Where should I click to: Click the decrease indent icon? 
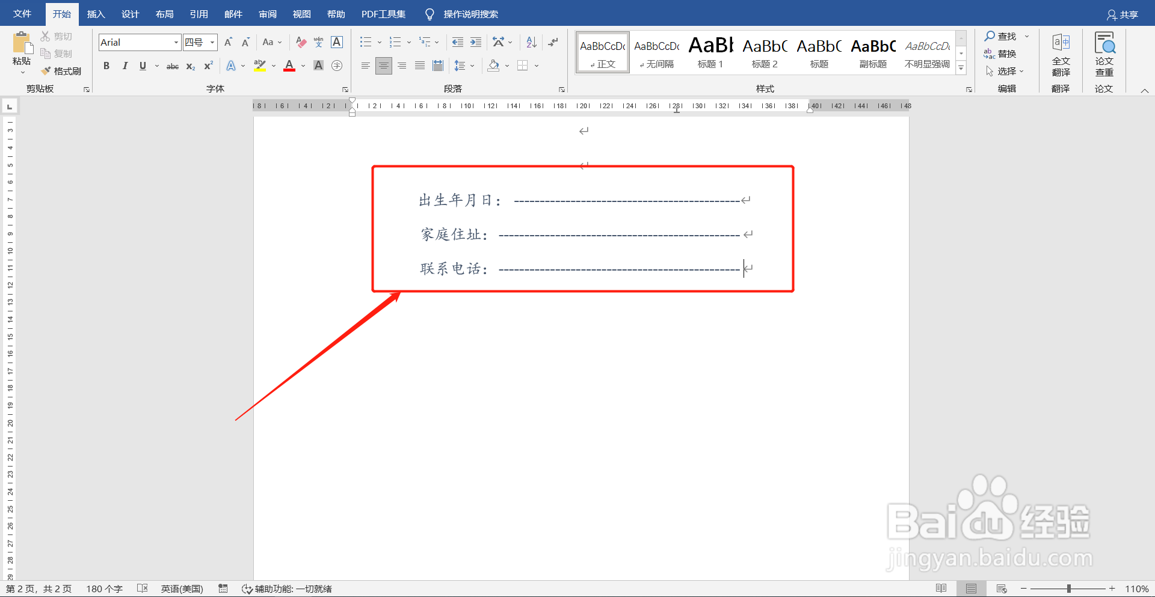pos(458,42)
